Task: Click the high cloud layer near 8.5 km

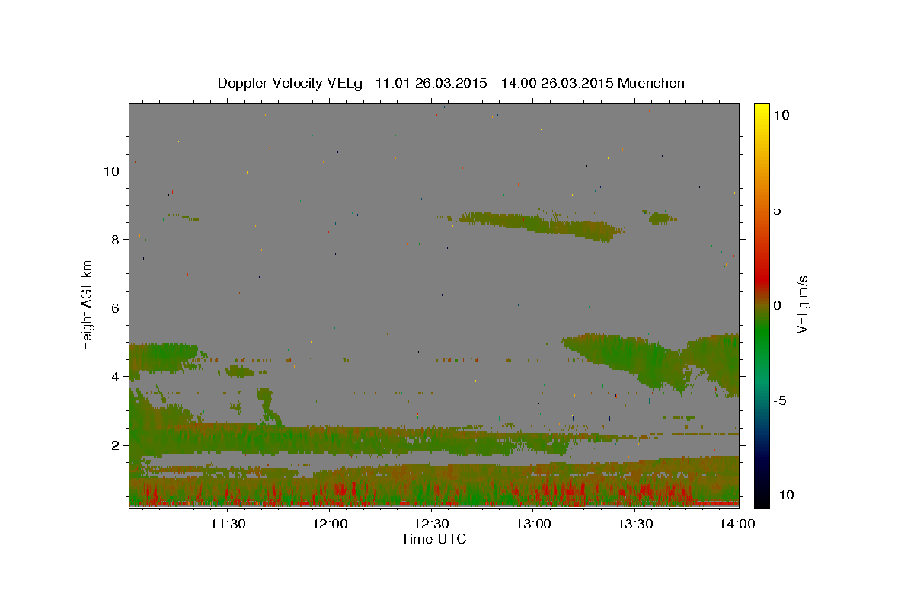Action: click(x=541, y=225)
